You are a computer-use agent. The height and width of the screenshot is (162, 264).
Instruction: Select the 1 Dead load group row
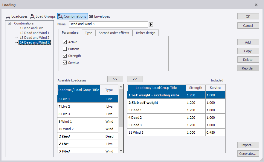click(x=88, y=136)
